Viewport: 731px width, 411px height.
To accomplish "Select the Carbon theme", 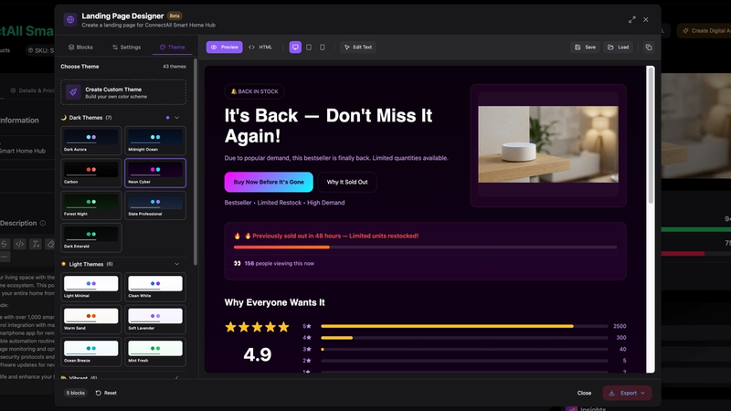I will [x=90, y=173].
